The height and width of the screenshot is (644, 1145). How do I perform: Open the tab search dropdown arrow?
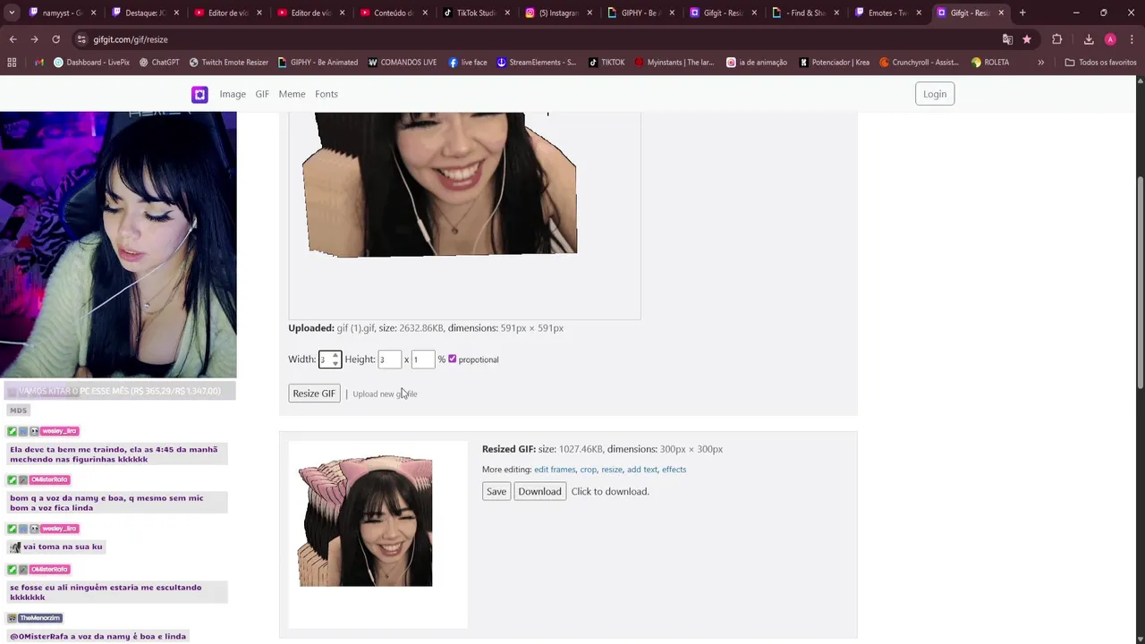pos(12,13)
